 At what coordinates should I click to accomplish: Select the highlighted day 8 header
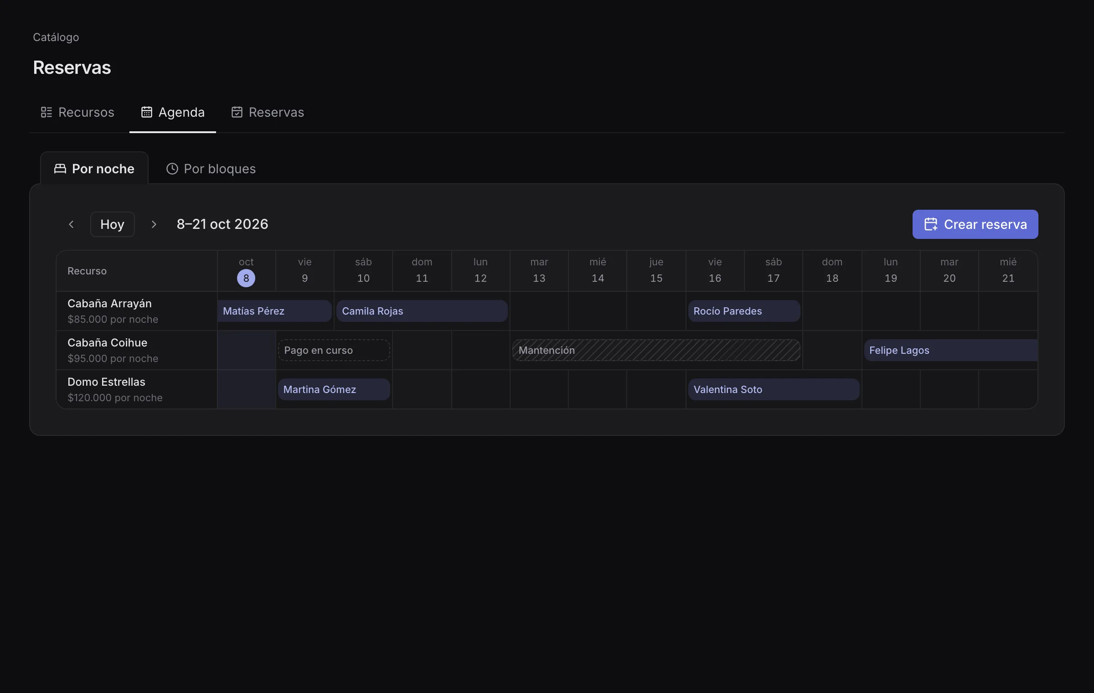(246, 271)
